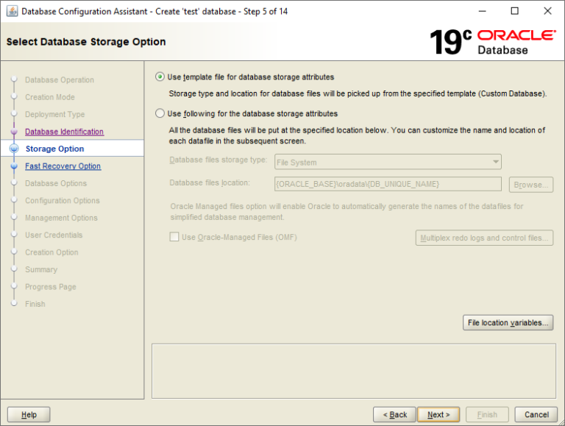Click Database Options step in sidebar
The image size is (565, 426).
click(56, 183)
